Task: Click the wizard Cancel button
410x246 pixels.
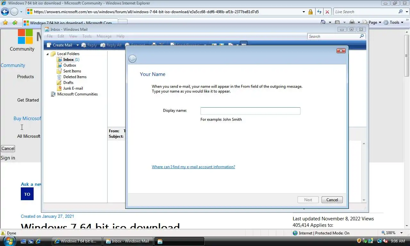Action: point(332,200)
